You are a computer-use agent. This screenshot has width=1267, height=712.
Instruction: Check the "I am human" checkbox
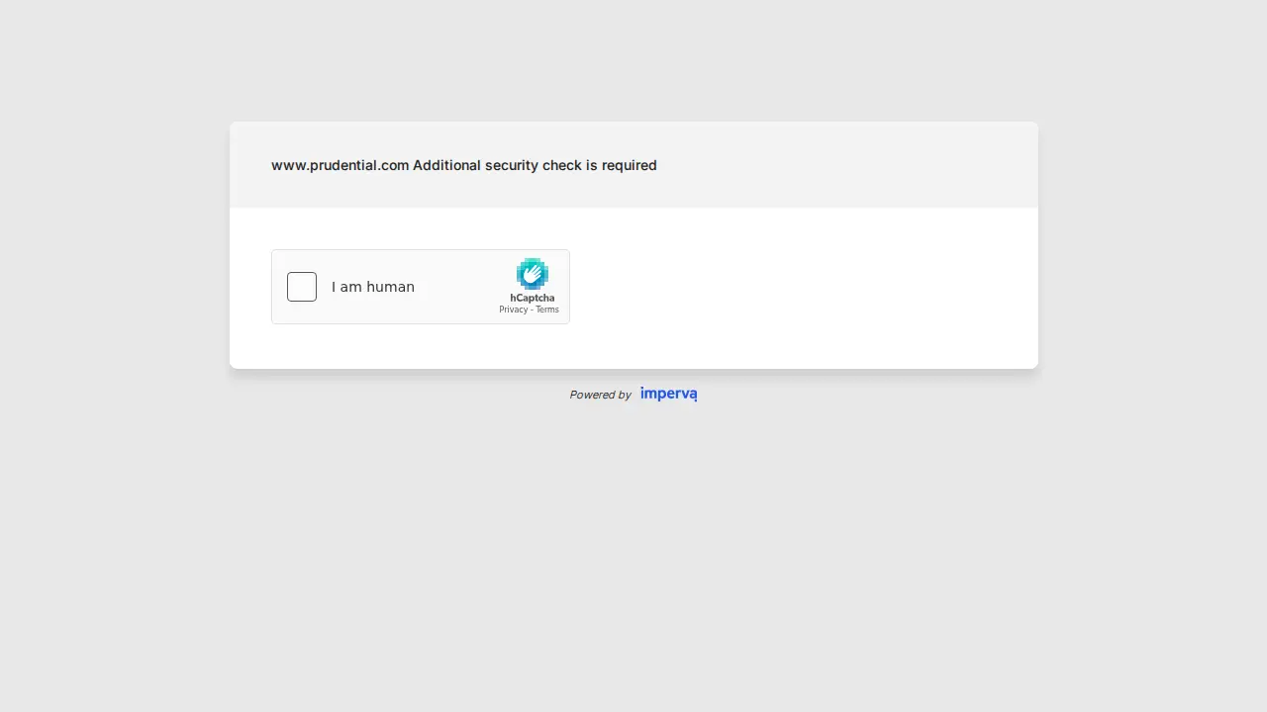[302, 287]
